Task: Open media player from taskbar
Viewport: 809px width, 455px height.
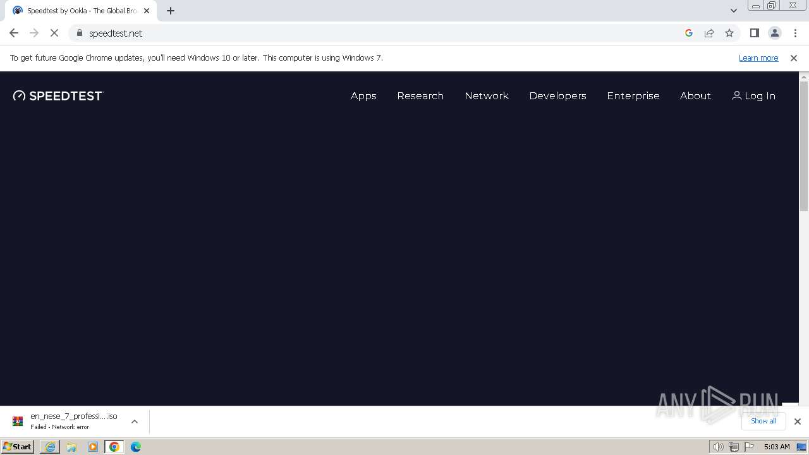Action: coord(93,447)
